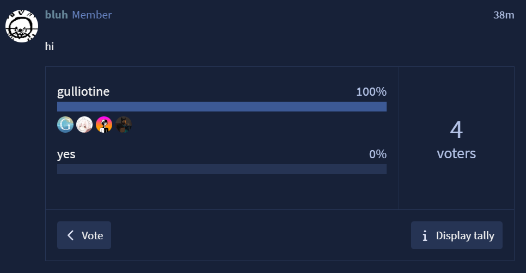Click the Member role label
The height and width of the screenshot is (273, 526).
[91, 15]
